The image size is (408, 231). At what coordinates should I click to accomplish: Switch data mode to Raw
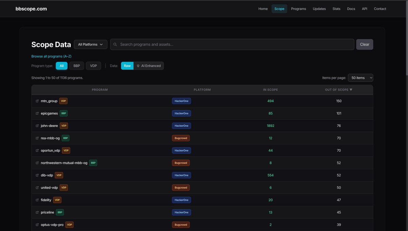tap(127, 66)
